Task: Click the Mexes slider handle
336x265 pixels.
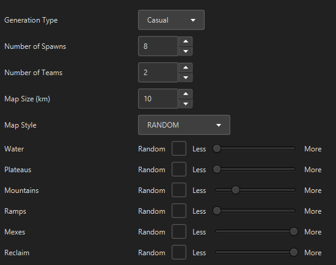Action: click(x=294, y=231)
